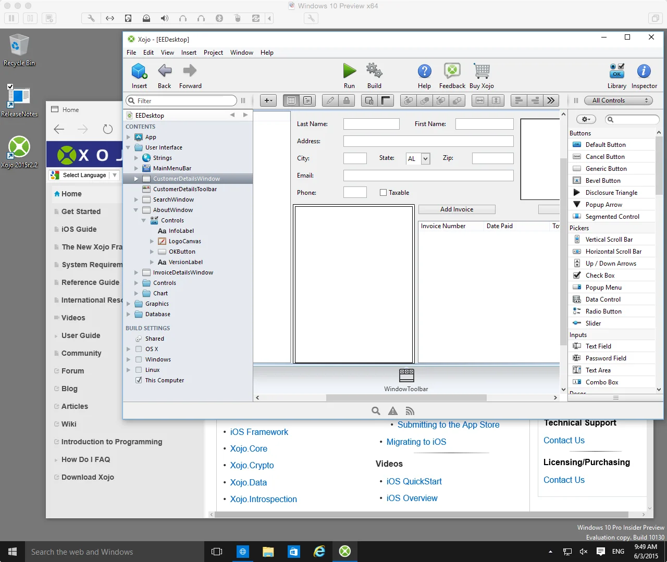Expand the Database folder
Viewport: 667px width, 562px height.
(x=128, y=314)
